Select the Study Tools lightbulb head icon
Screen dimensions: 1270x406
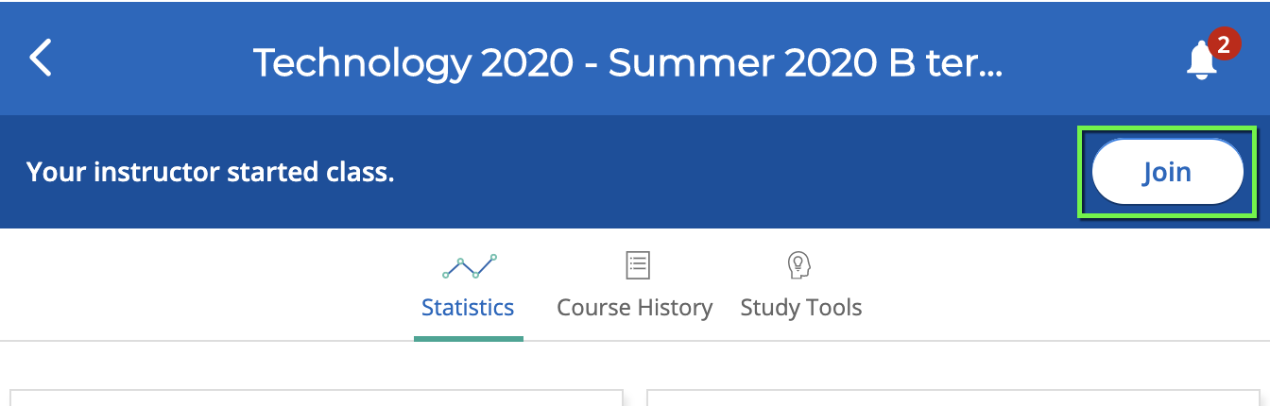click(800, 265)
